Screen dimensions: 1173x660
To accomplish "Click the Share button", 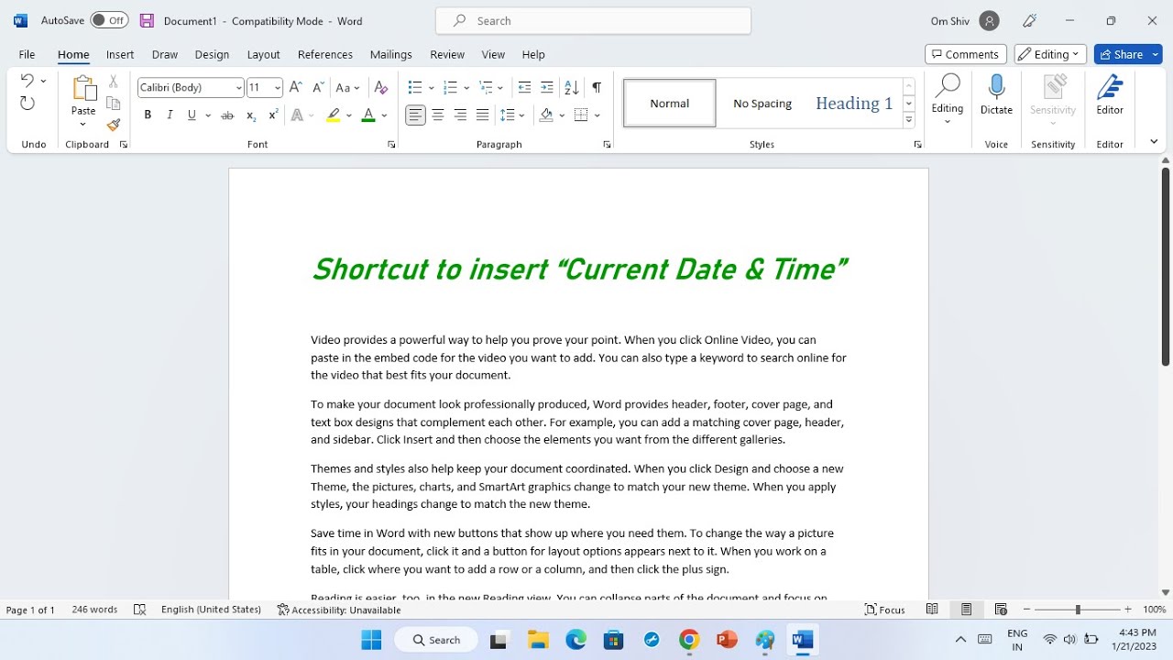I will coord(1128,54).
